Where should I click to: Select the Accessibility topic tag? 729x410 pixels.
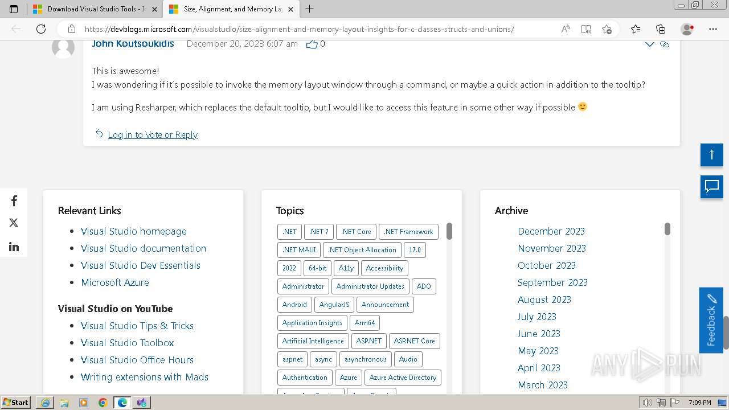pyautogui.click(x=384, y=268)
